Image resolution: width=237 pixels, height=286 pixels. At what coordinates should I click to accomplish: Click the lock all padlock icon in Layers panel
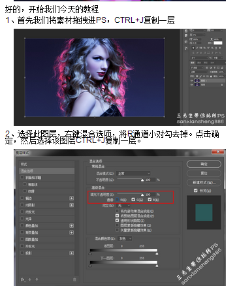click(x=211, y=76)
